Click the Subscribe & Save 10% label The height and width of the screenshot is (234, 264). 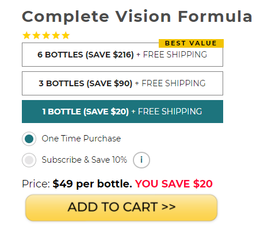(x=85, y=160)
